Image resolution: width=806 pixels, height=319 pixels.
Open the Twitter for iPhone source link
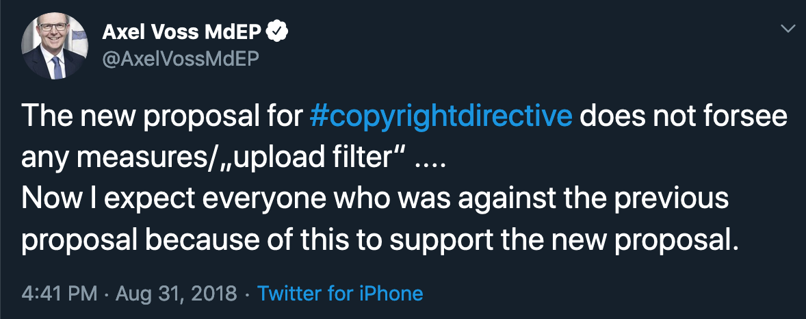tap(340, 294)
